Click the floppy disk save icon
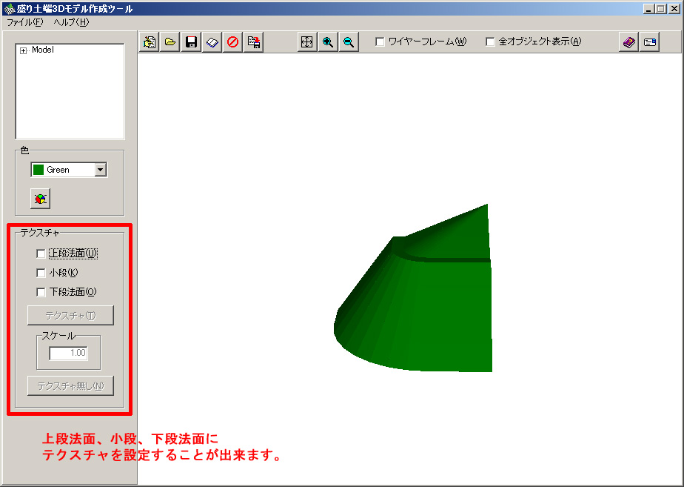This screenshot has width=684, height=487. 191,42
